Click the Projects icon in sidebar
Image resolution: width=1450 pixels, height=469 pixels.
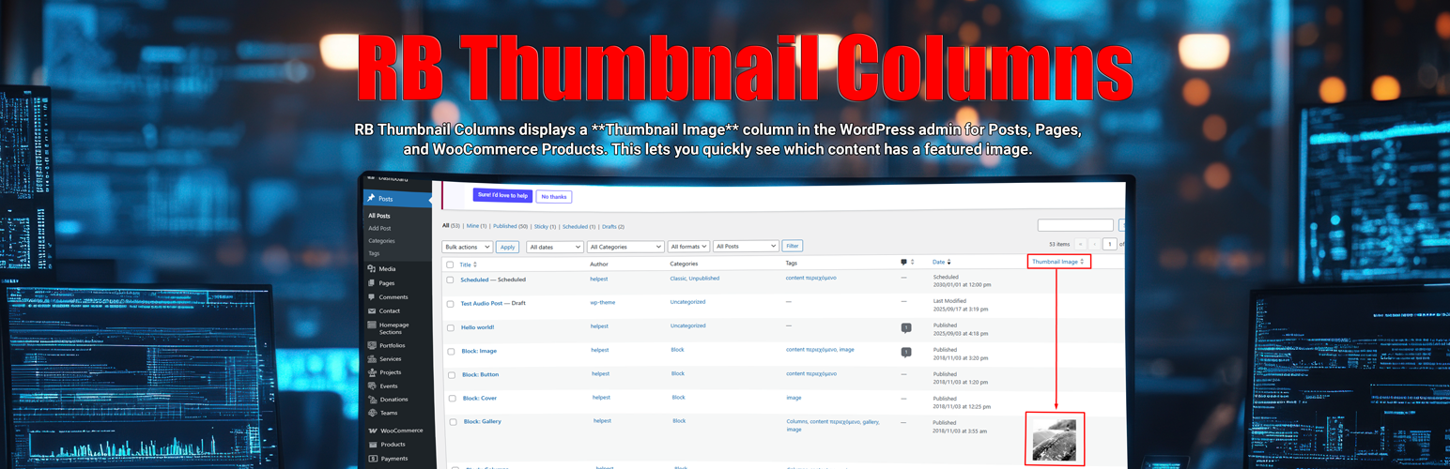pyautogui.click(x=372, y=372)
